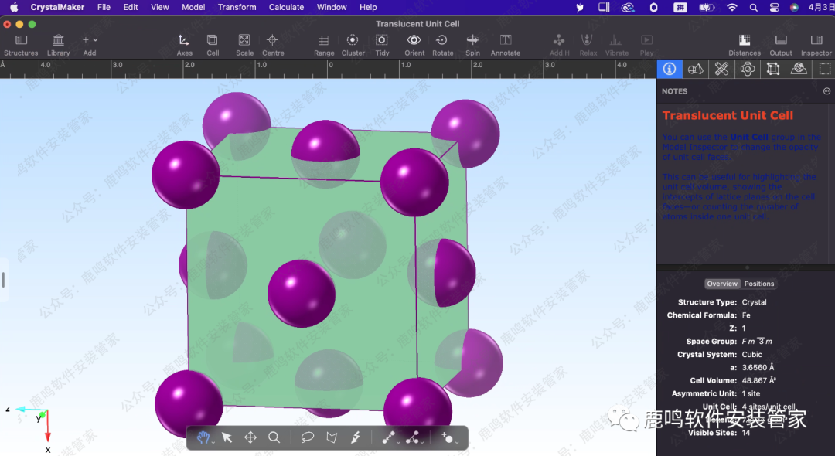This screenshot has height=456, width=835.
Task: Switch to the Positions tab
Action: pos(759,284)
